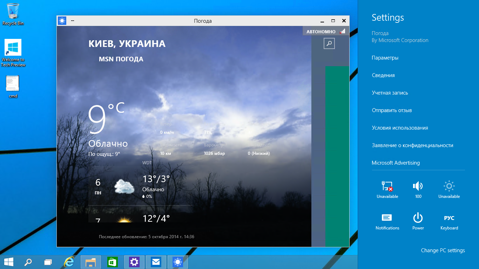Click the Power icon in Settings
479x269 pixels.
(x=418, y=221)
